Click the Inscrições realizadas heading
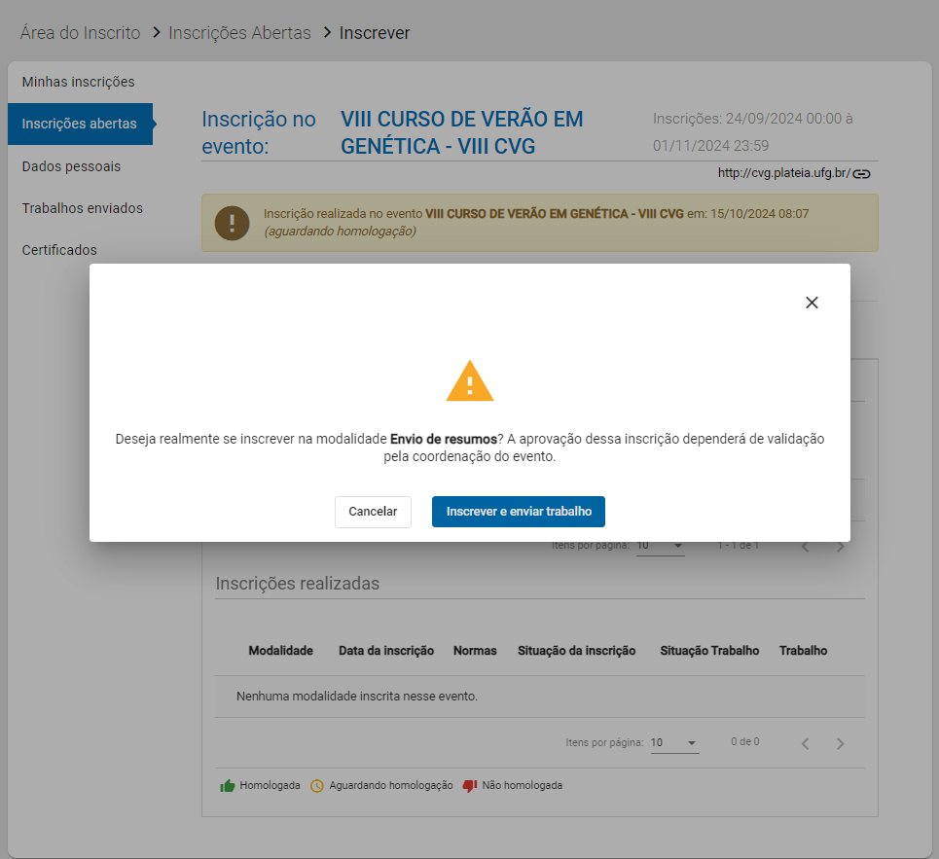The image size is (939, 859). [x=298, y=584]
